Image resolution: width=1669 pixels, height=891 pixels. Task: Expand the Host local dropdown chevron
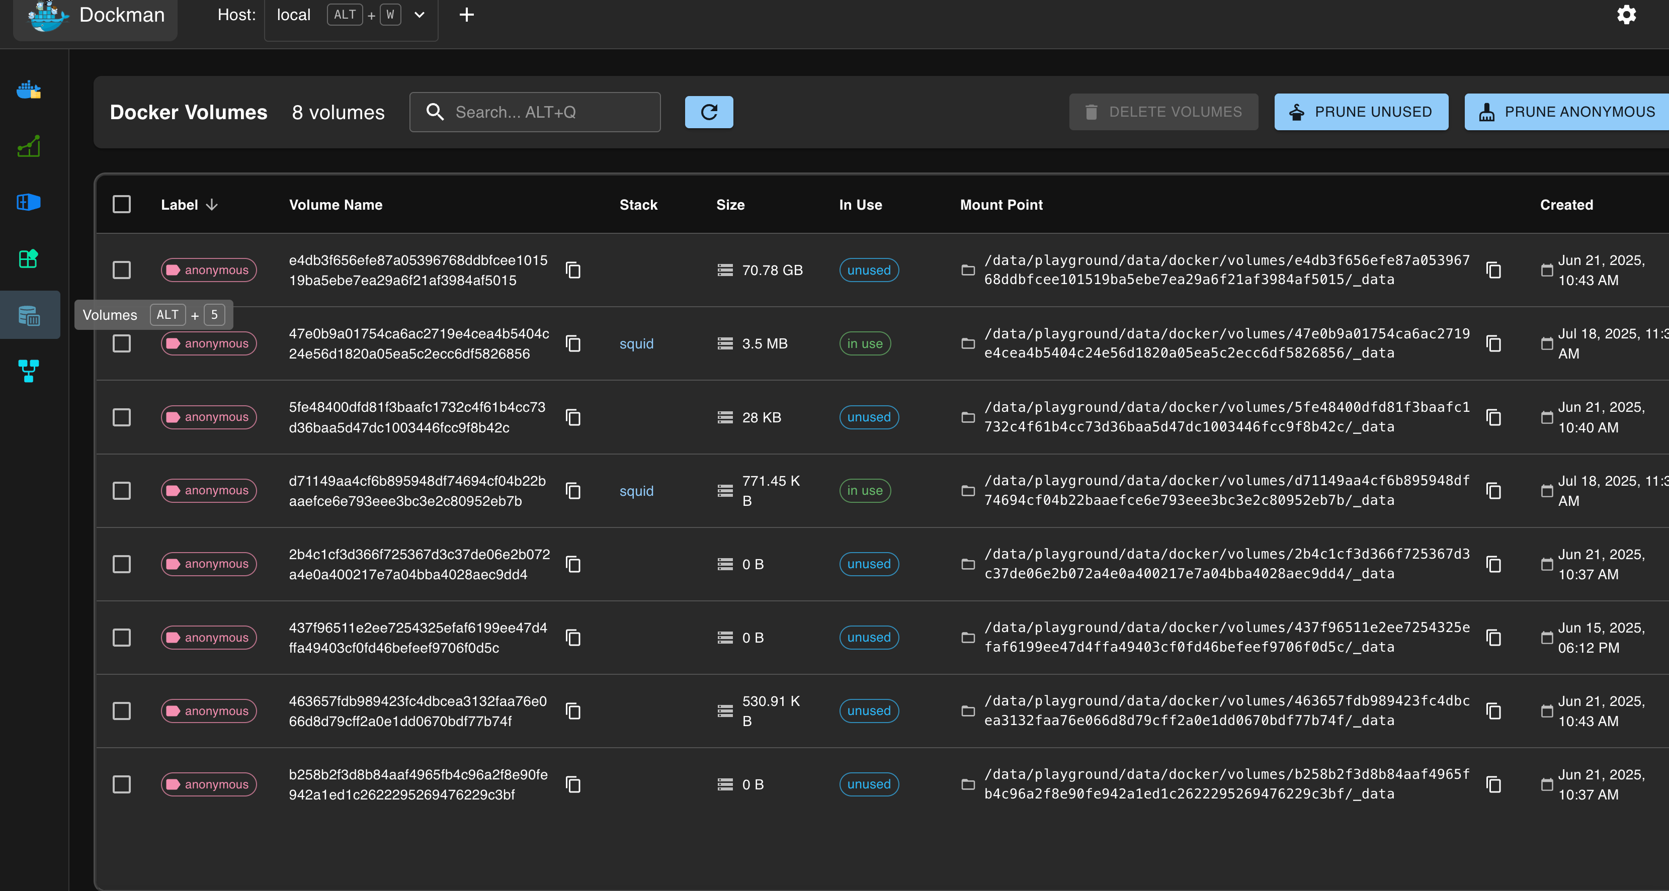419,15
